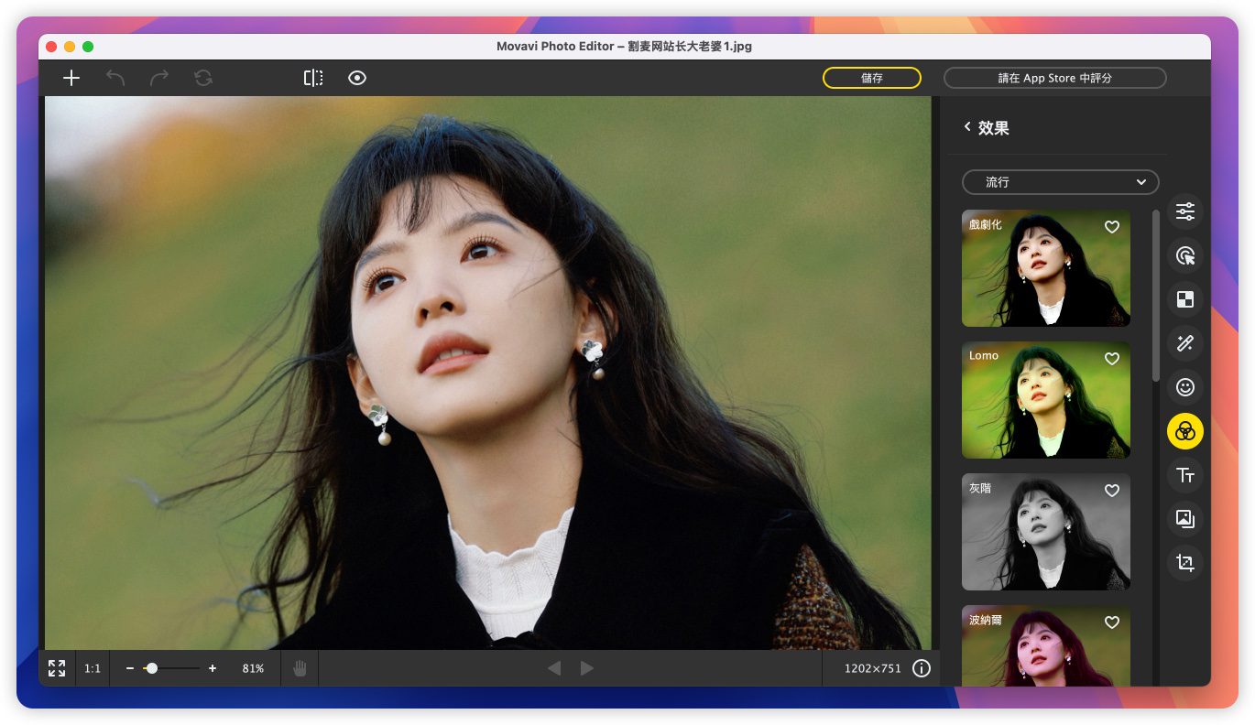
Task: Open the background removal checkerboard tool
Action: point(1185,299)
